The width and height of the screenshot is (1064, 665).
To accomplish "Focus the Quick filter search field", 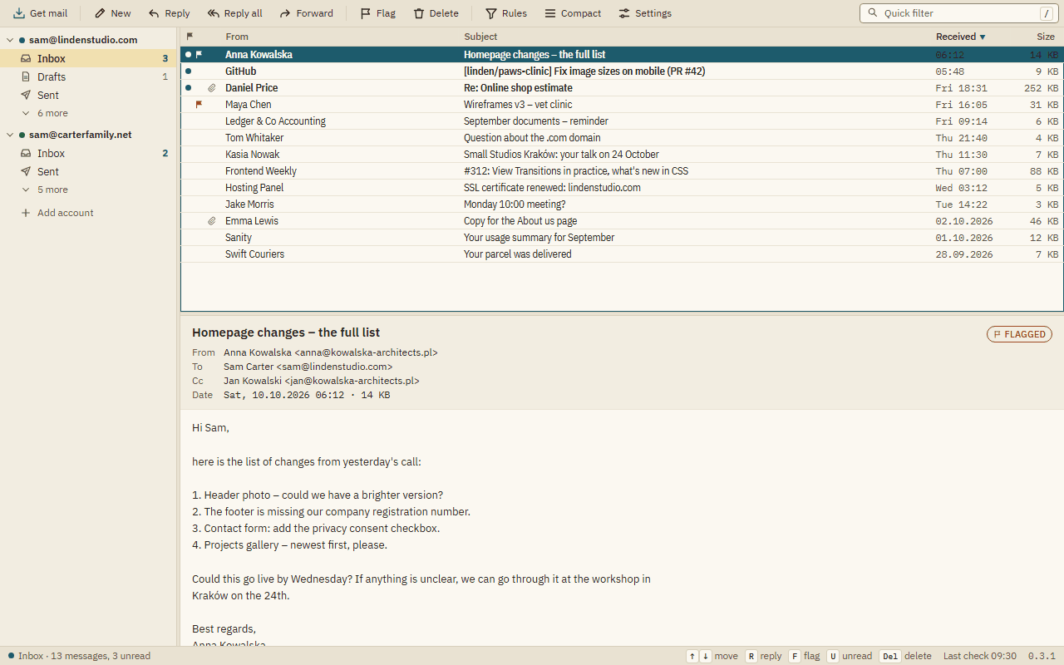I will (959, 13).
